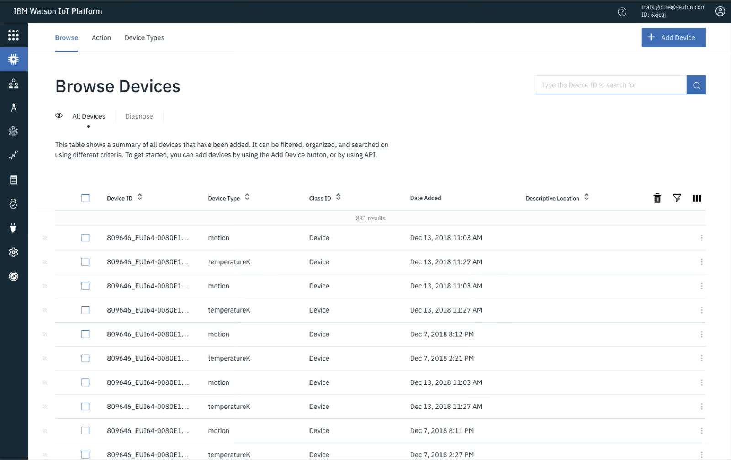The width and height of the screenshot is (731, 460).
Task: Click the Rules drafting-compass sidebar icon
Action: [x=14, y=108]
